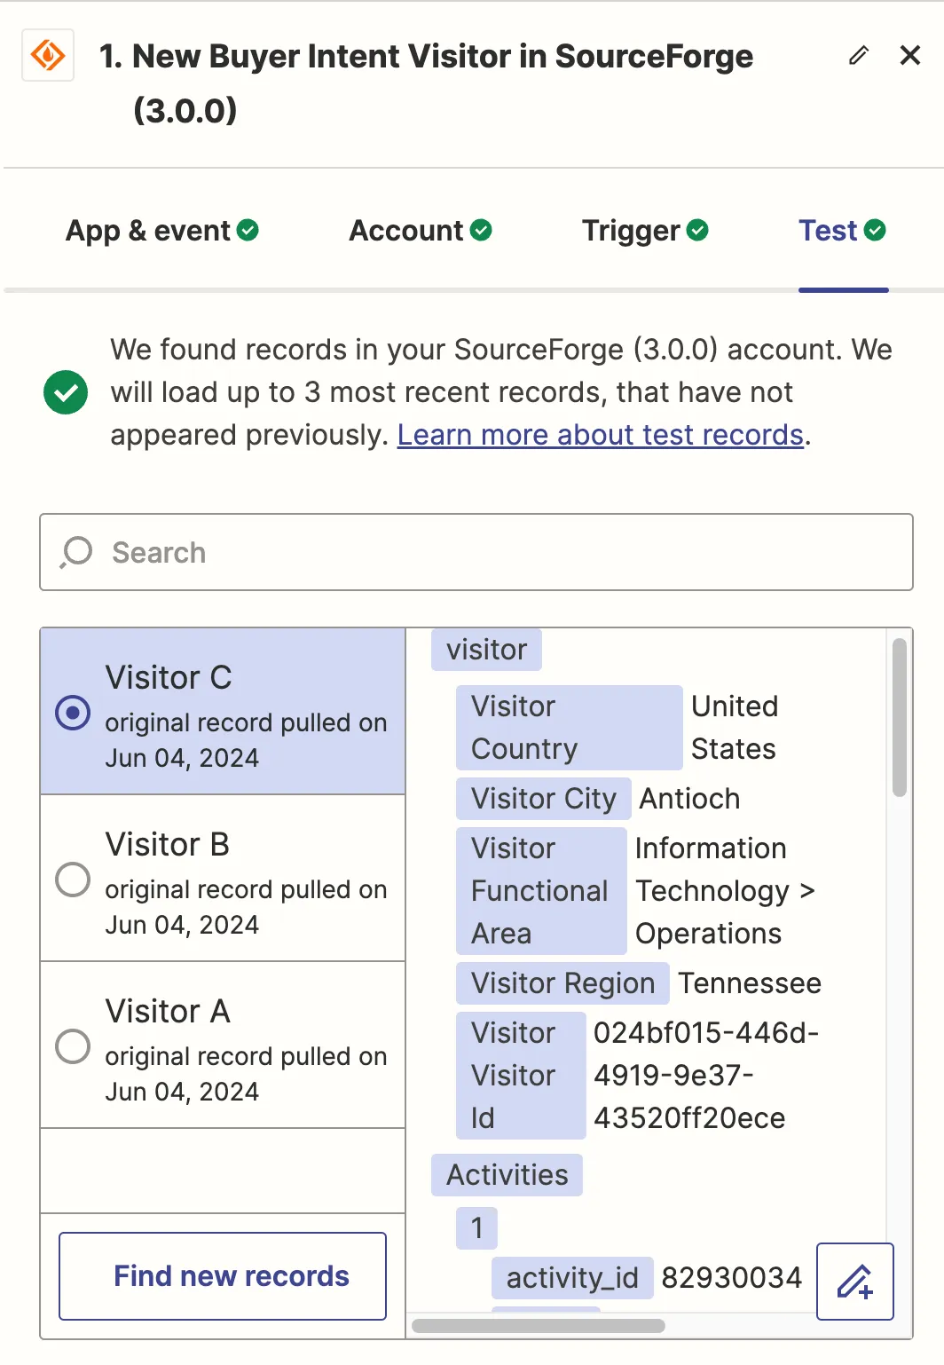
Task: Click into the Search records field
Action: click(476, 552)
